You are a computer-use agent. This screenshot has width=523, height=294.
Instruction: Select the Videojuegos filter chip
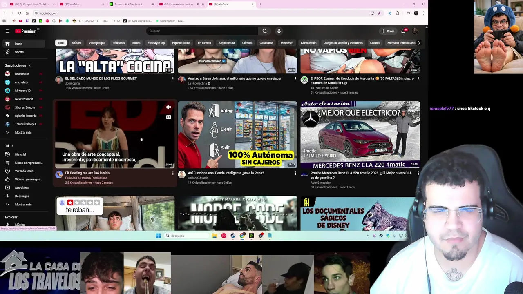point(97,43)
